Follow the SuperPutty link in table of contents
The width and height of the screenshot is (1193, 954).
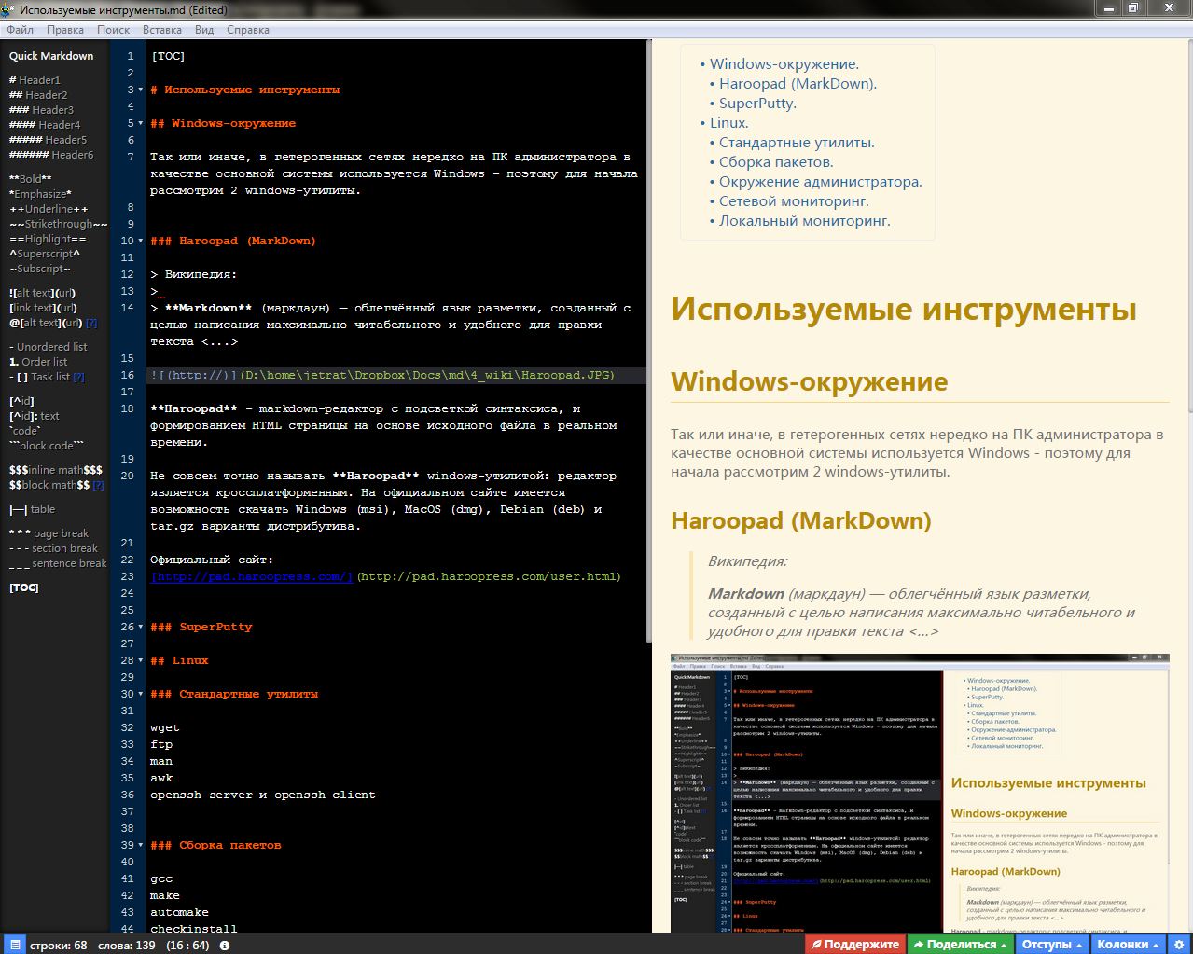click(x=757, y=104)
